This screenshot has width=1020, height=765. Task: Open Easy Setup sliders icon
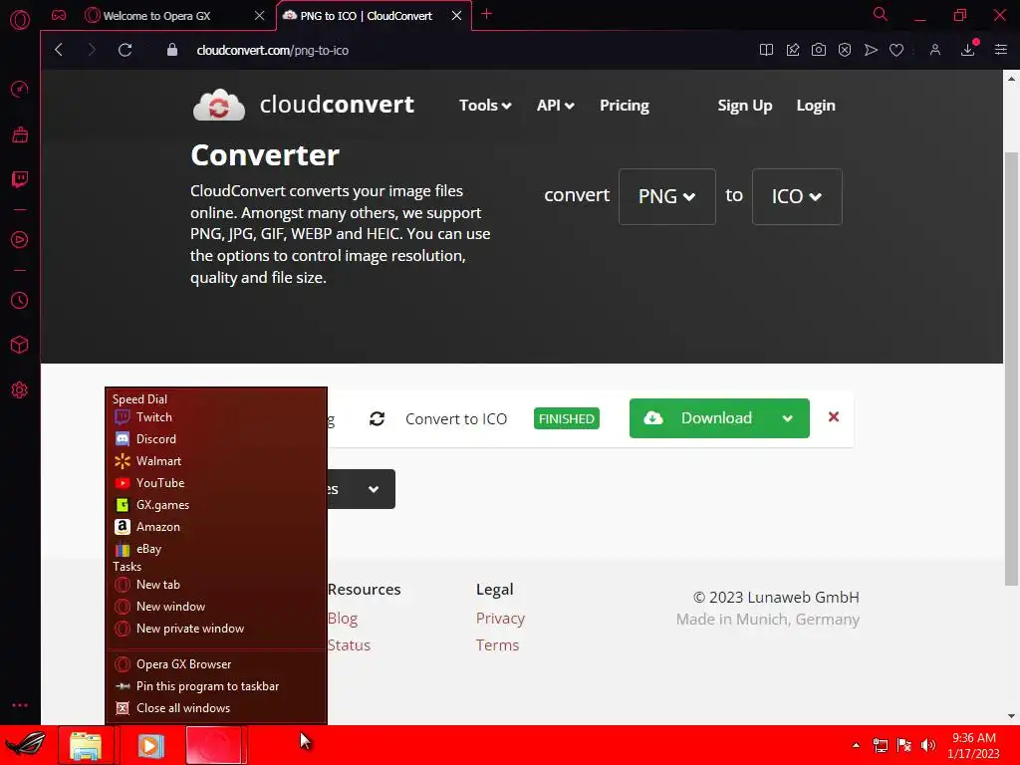[x=1000, y=50]
